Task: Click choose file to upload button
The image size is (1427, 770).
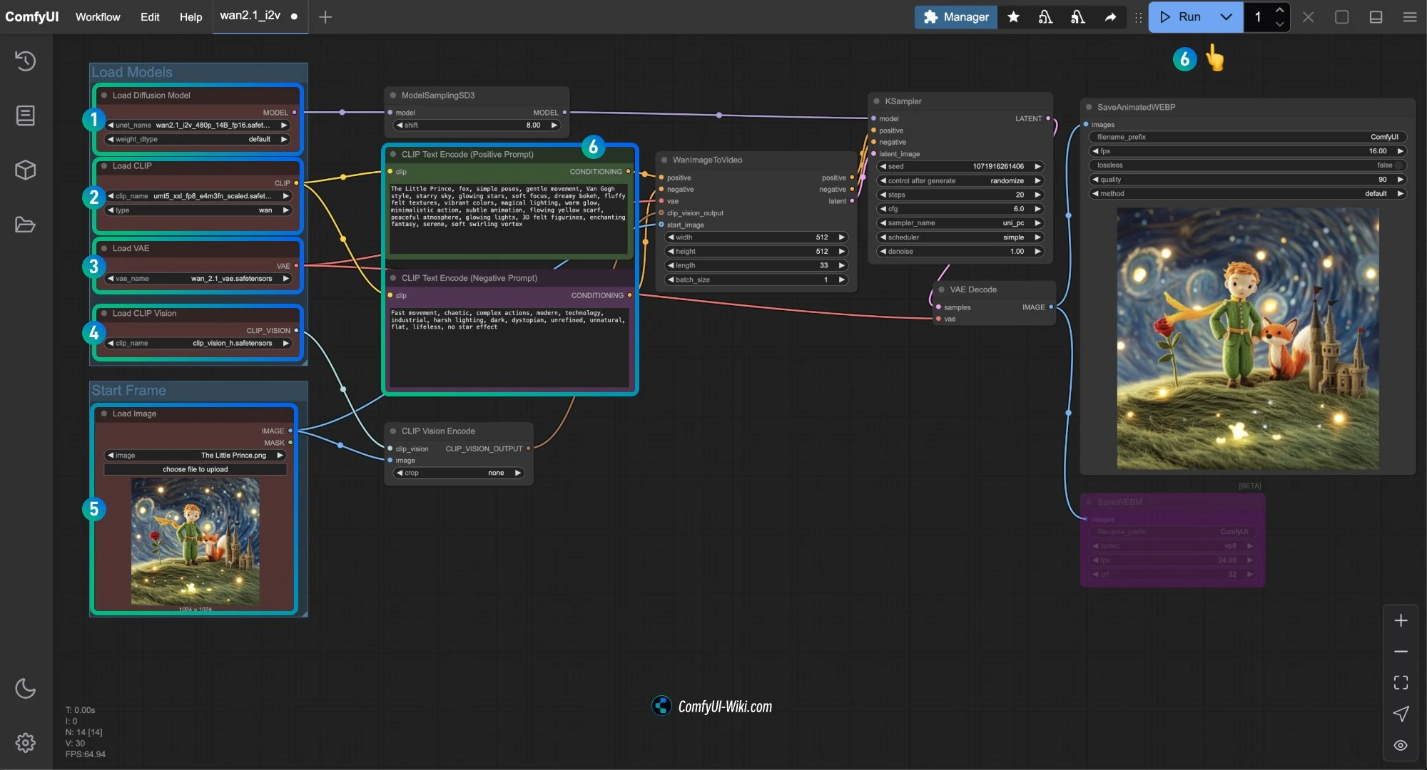Action: [x=195, y=469]
